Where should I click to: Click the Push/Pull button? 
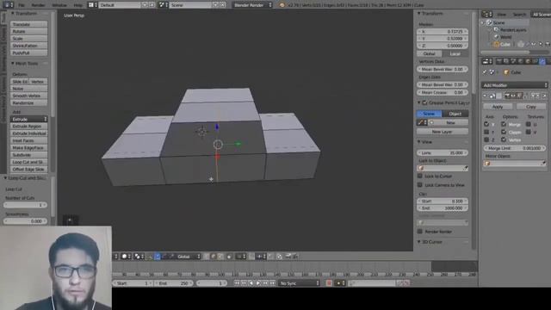tap(28, 53)
